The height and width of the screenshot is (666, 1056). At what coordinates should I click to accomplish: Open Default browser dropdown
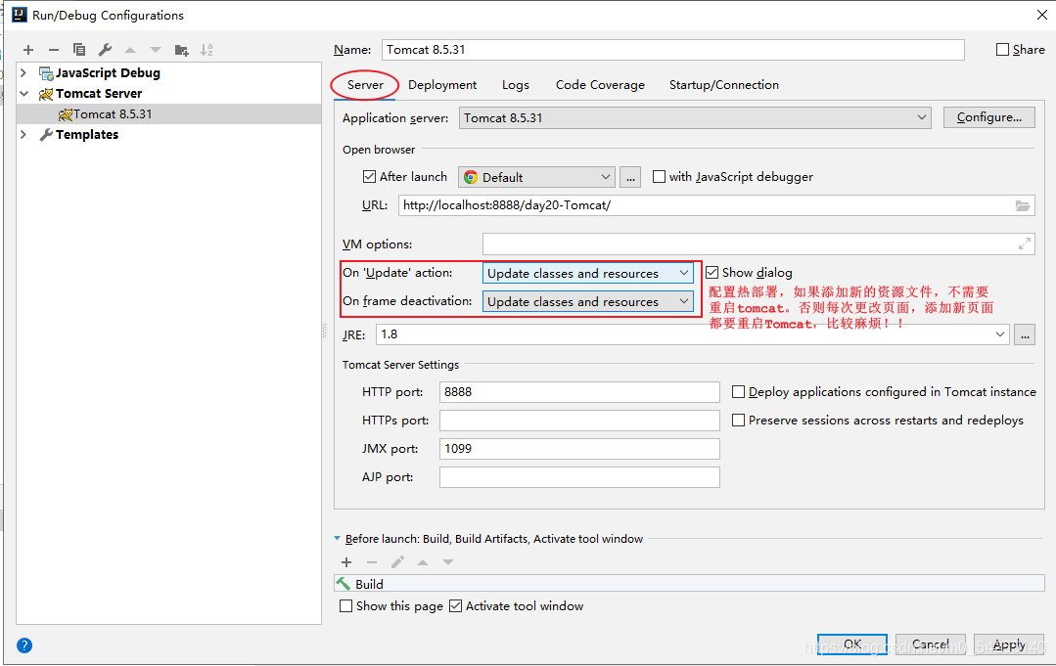536,178
